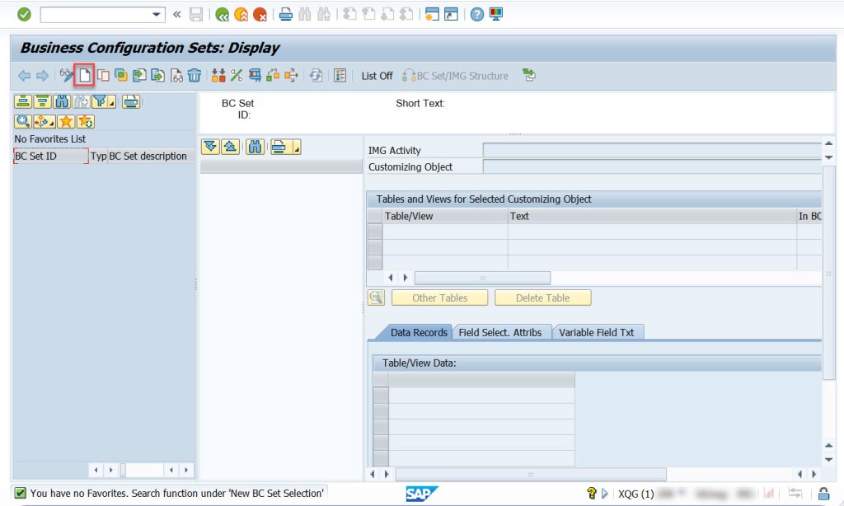Image resolution: width=844 pixels, height=506 pixels.
Task: Click the Other Tables button
Action: click(438, 298)
